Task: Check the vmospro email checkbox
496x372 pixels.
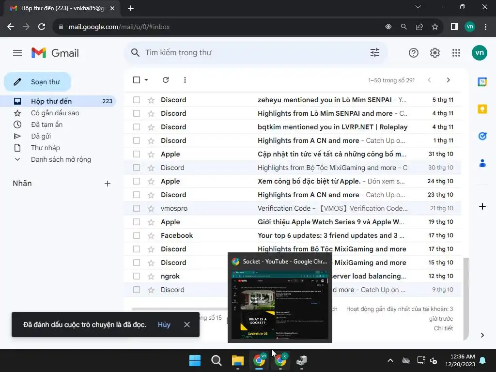Action: point(136,208)
